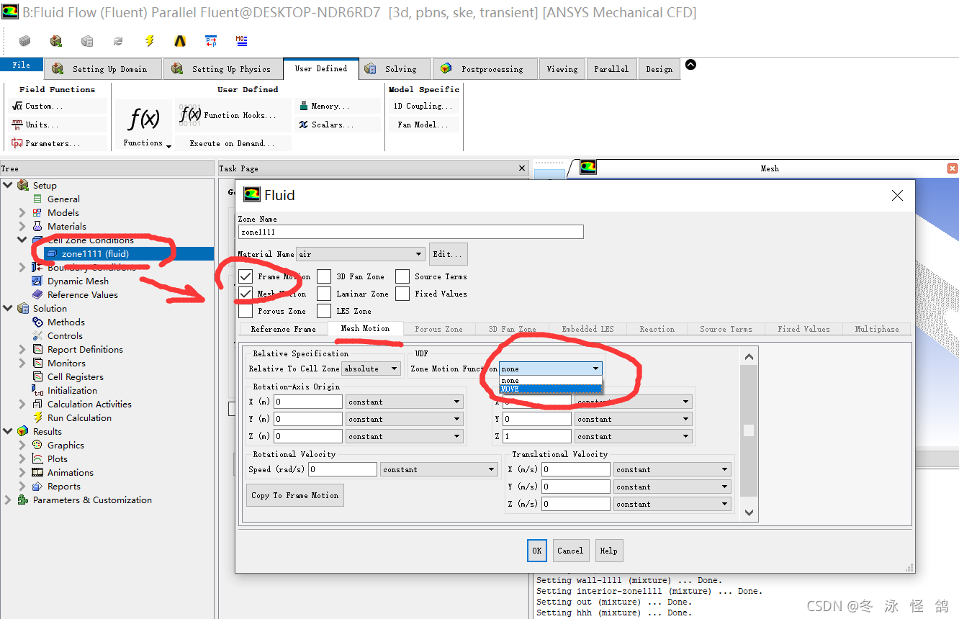Select Materials in the Setup tree
The width and height of the screenshot is (959, 619).
click(66, 227)
